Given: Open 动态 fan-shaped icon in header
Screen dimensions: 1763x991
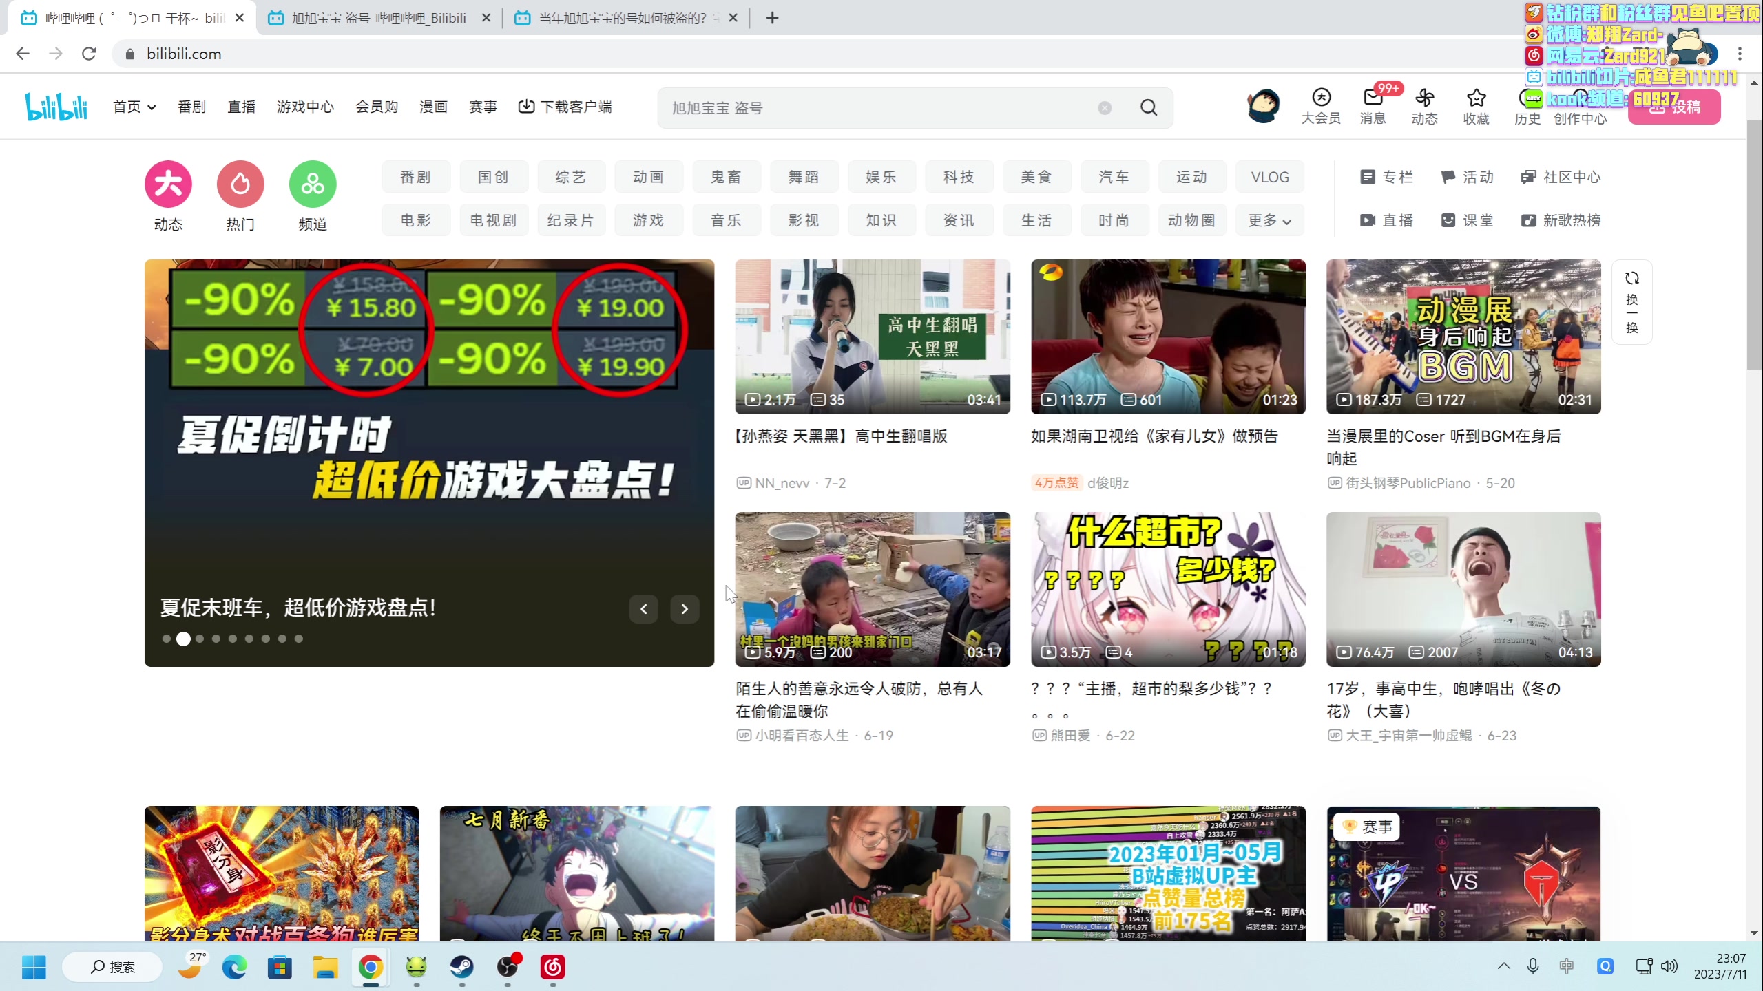Looking at the screenshot, I should pyautogui.click(x=1424, y=98).
